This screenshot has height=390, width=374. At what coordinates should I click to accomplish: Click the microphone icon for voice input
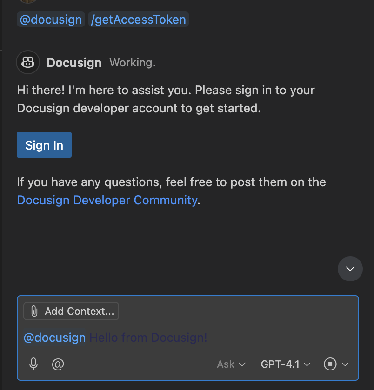coord(33,364)
